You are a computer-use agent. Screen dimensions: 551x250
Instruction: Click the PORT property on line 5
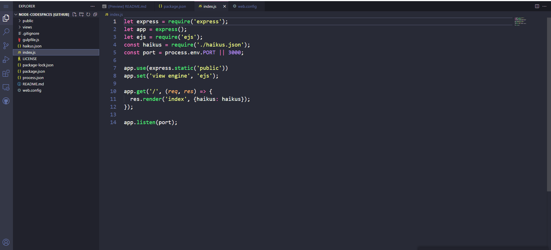[209, 53]
